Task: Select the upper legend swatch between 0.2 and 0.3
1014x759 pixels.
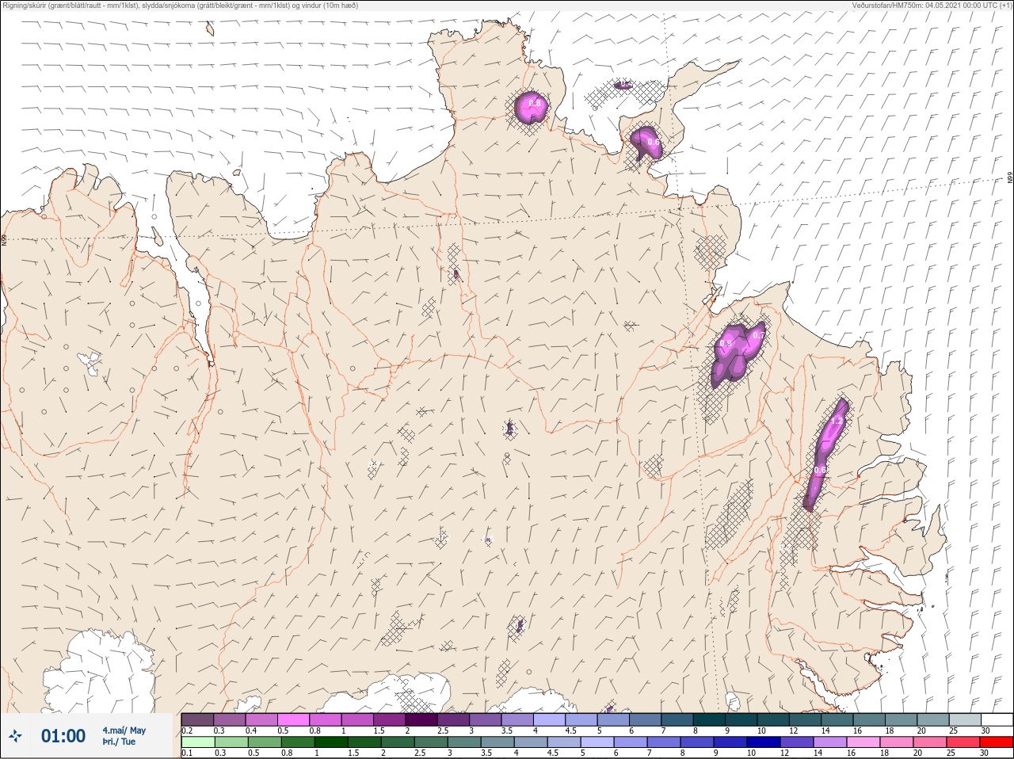Action: tap(197, 719)
